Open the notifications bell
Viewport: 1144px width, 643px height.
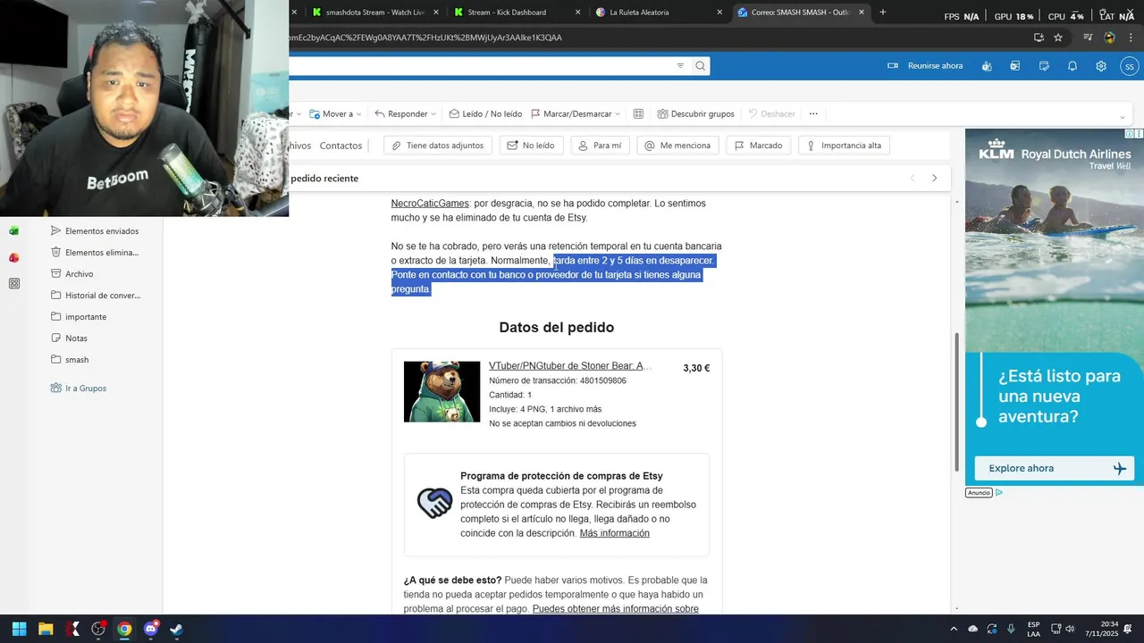pos(1072,66)
